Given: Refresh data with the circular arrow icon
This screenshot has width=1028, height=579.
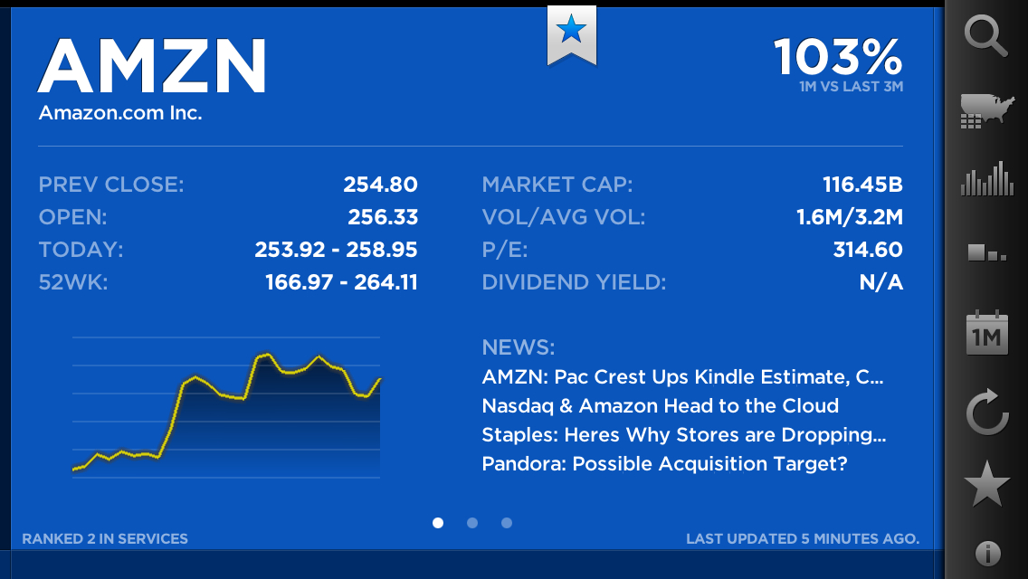Looking at the screenshot, I should coord(986,413).
